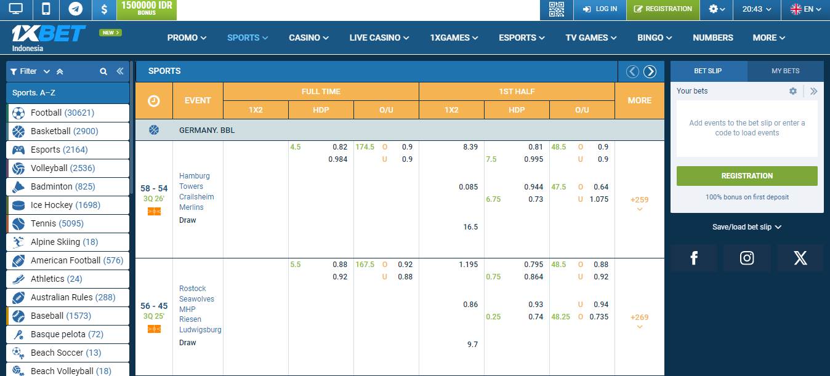Select Ice Hockey (1698) in the sports list
The width and height of the screenshot is (830, 376).
68,205
